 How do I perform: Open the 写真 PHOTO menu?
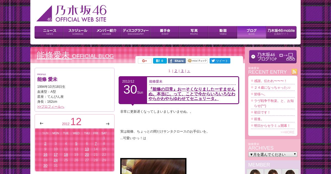(194, 32)
